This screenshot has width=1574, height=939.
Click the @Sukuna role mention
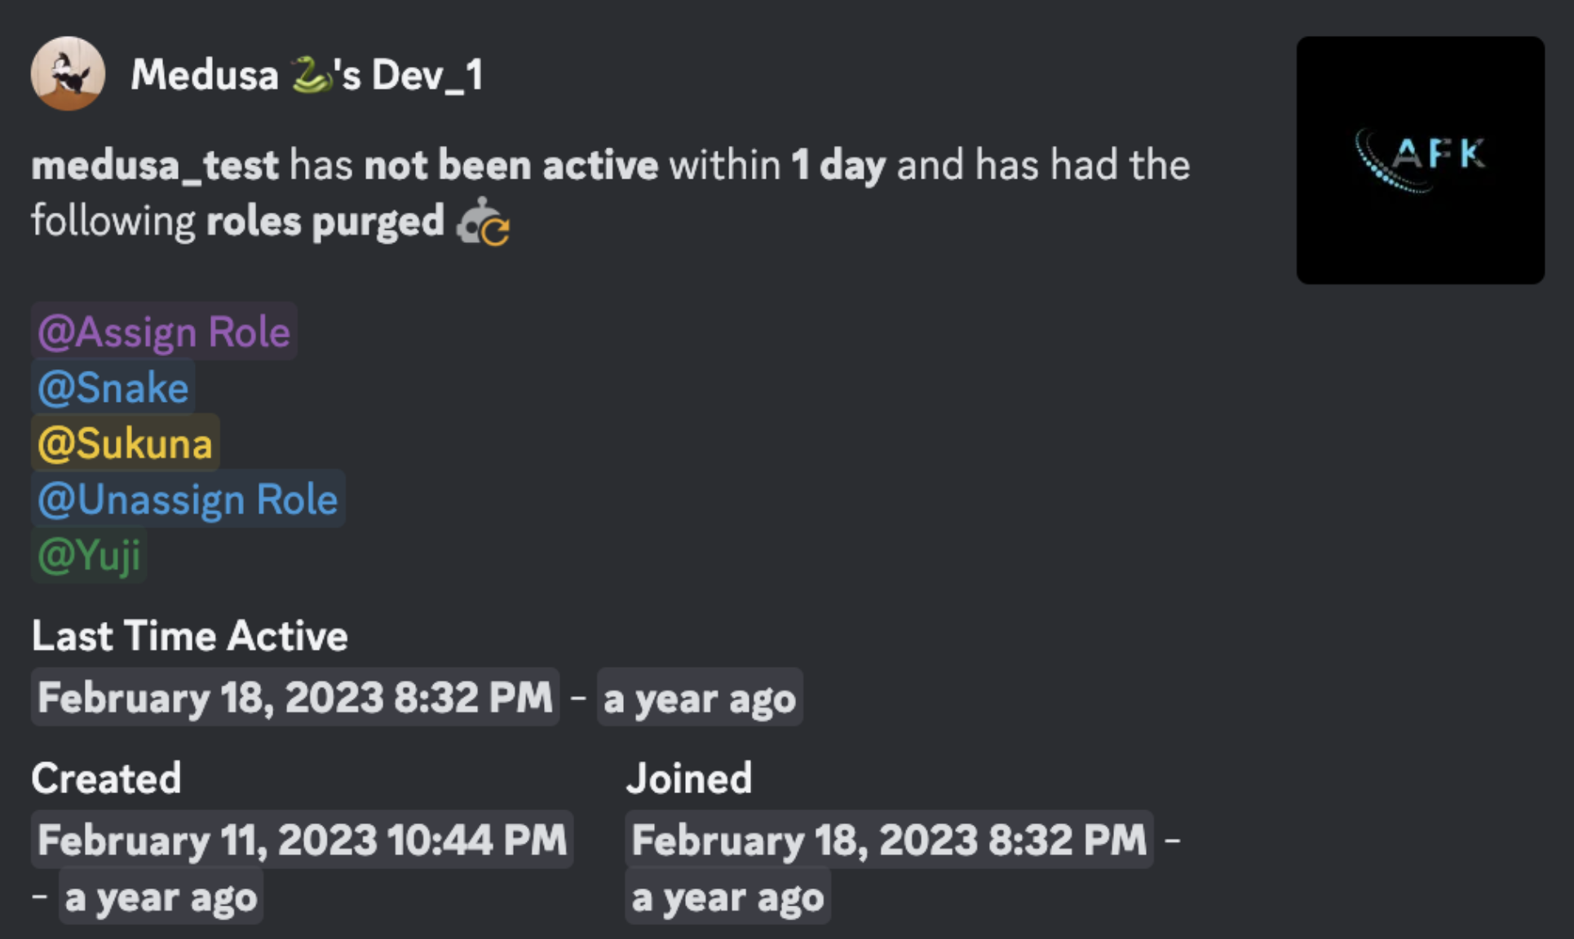124,443
